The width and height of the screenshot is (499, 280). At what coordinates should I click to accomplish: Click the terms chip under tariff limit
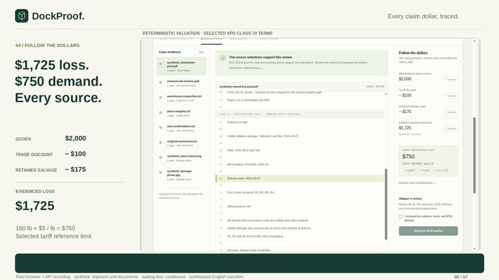pos(424,171)
